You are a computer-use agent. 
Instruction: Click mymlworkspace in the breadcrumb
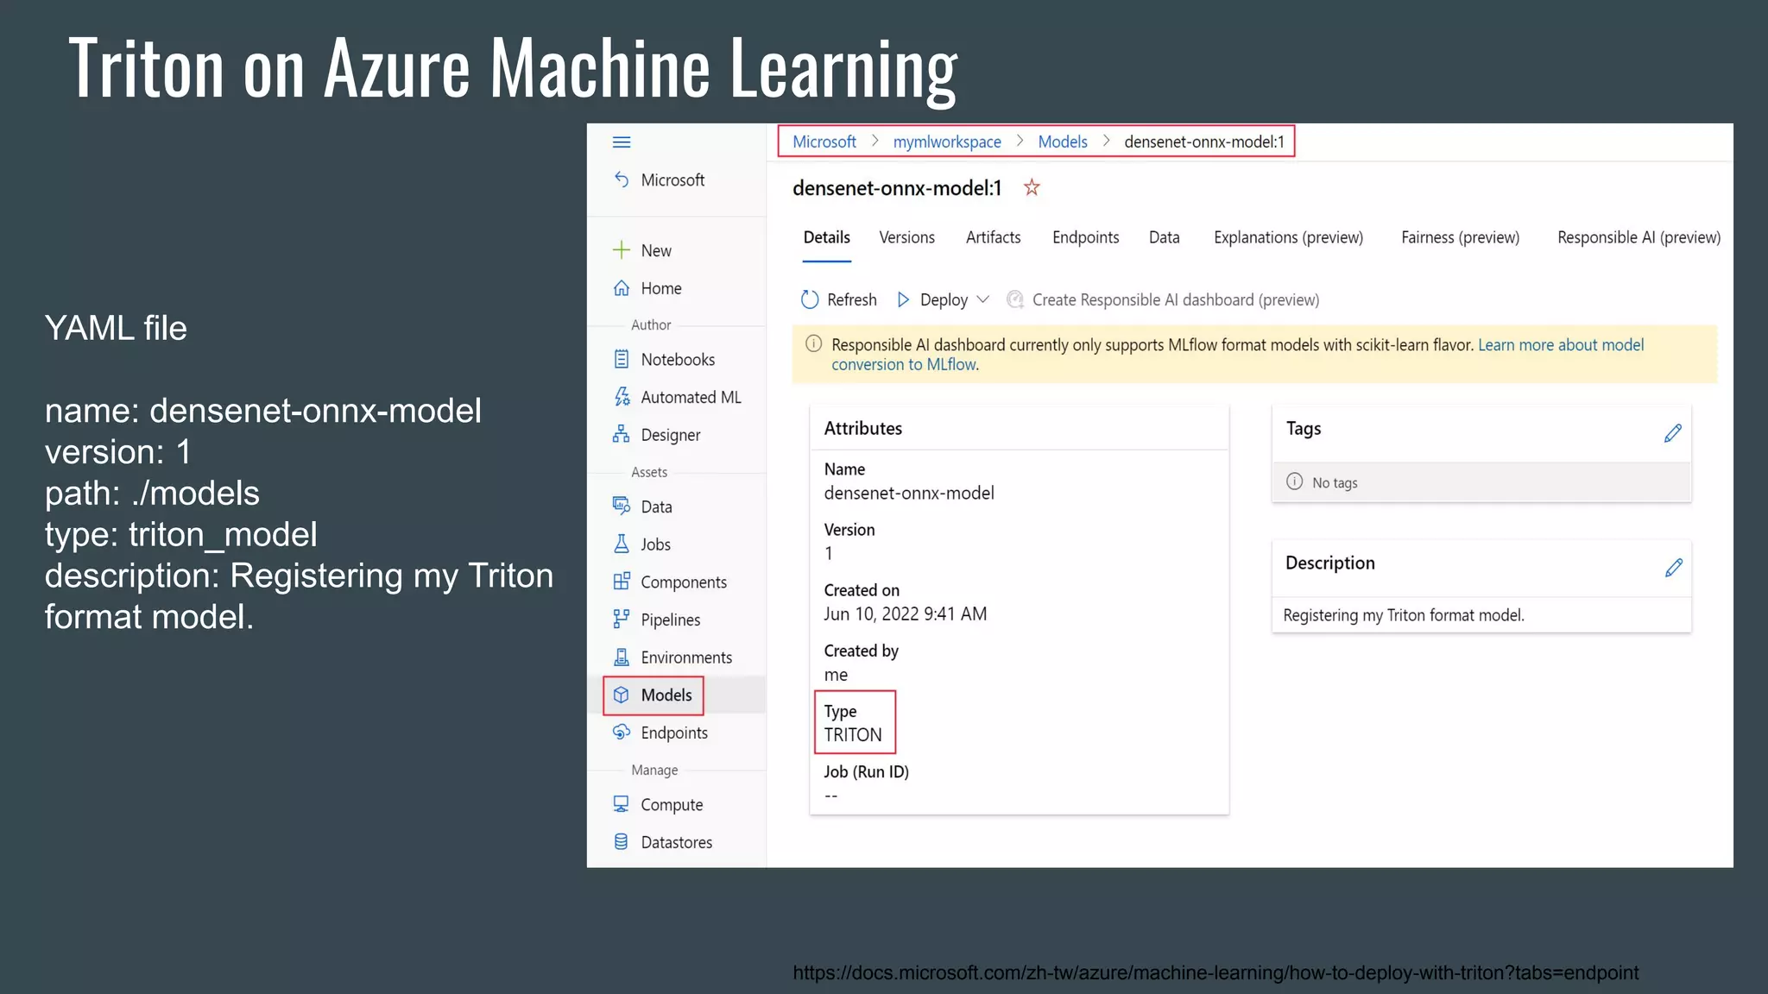click(x=947, y=142)
